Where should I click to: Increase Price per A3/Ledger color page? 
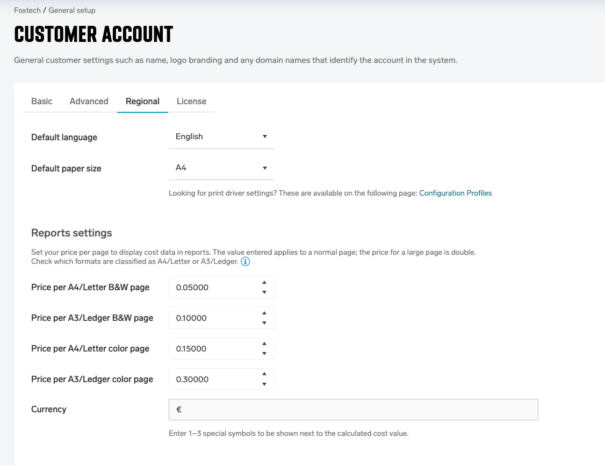(x=264, y=374)
